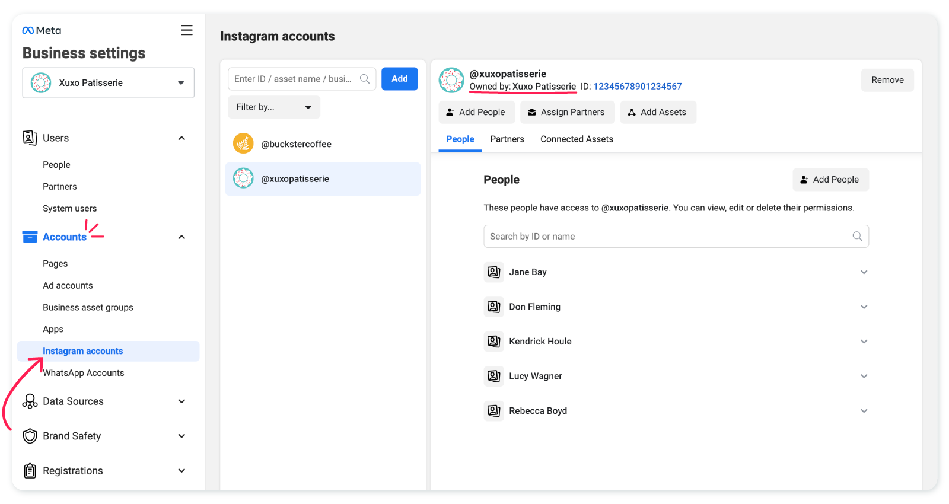Open Business asset groups in the sidebar

[88, 308]
